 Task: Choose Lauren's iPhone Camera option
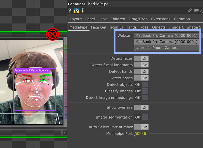166,48
